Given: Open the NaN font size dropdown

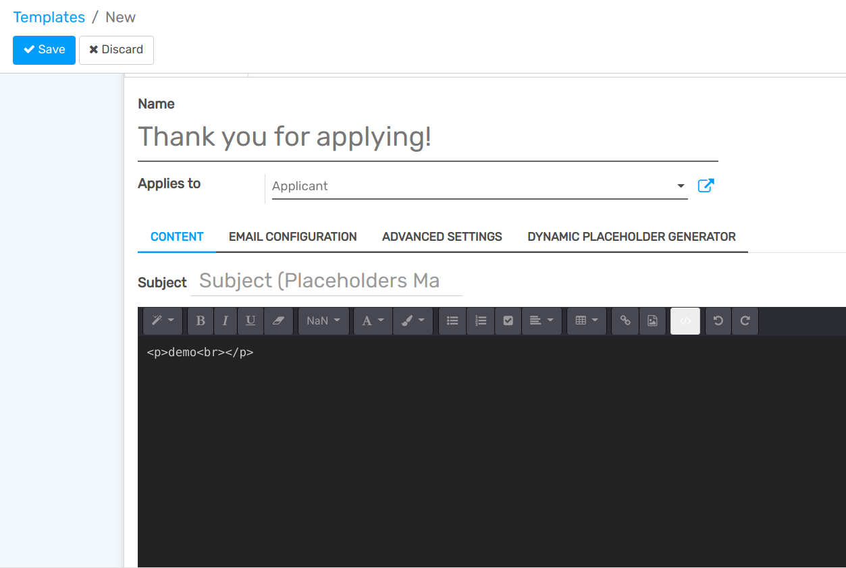Looking at the screenshot, I should tap(323, 321).
